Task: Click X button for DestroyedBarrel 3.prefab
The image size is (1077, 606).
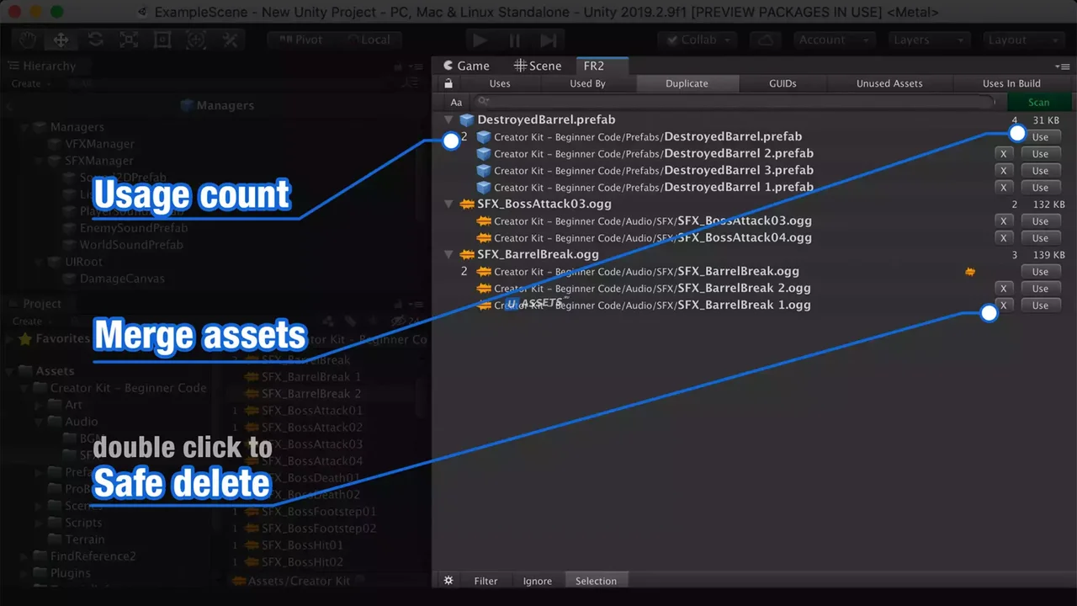Action: (1003, 171)
